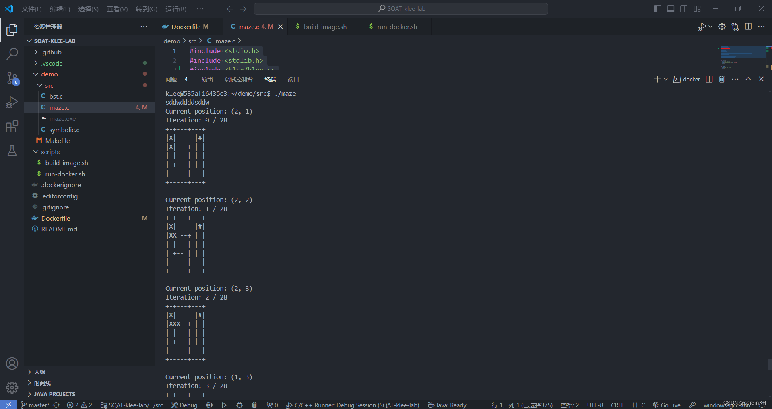The width and height of the screenshot is (772, 409).
Task: Split the editor to the right
Action: [748, 27]
